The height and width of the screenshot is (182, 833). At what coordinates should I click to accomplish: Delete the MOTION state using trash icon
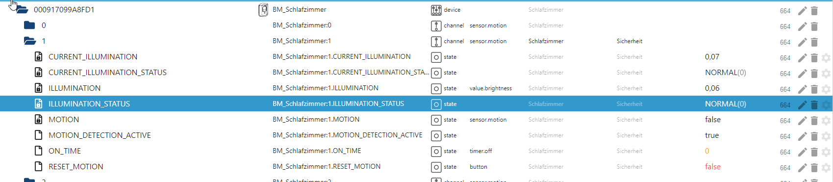(814, 121)
